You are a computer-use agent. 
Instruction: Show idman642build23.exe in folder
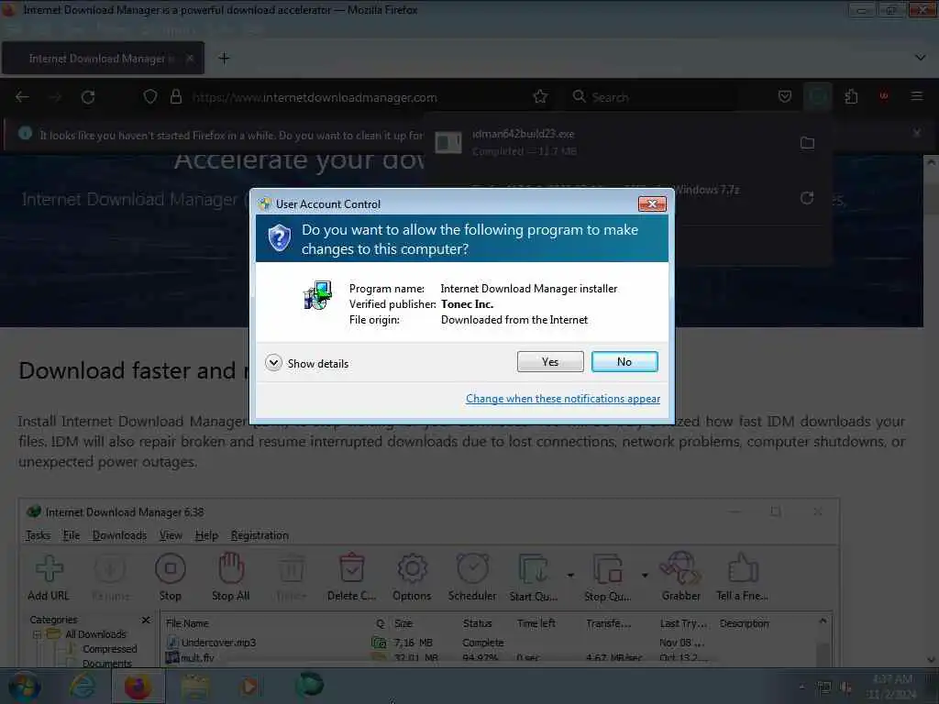pos(807,142)
